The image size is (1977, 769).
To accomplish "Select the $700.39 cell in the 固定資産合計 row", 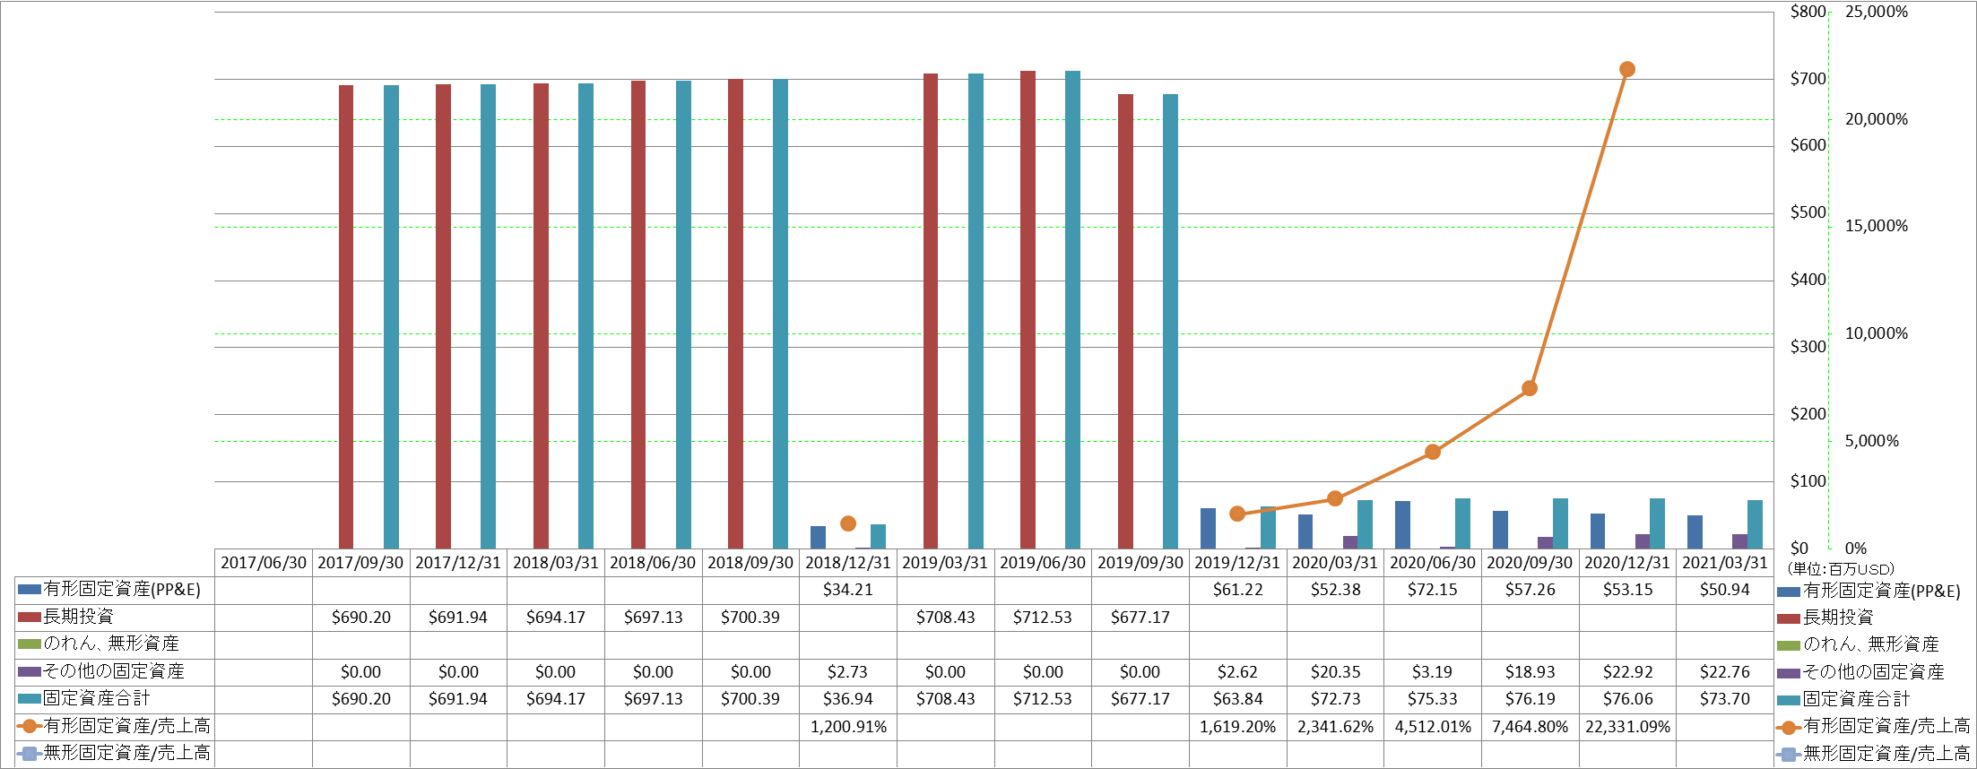I will (750, 699).
